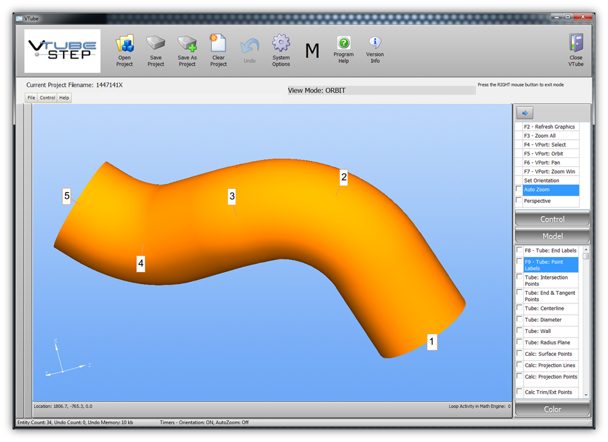Click the Save As Project icon
Image resolution: width=608 pixels, height=442 pixels.
pyautogui.click(x=187, y=45)
